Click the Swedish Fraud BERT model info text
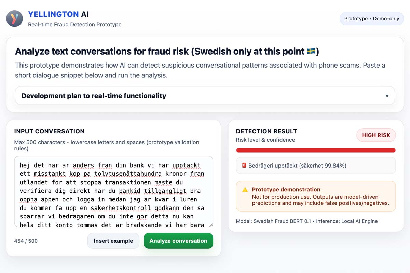 (306, 221)
